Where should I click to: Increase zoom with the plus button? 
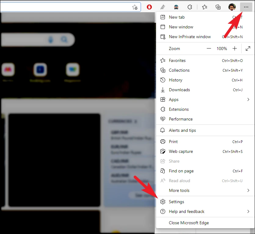235,49
